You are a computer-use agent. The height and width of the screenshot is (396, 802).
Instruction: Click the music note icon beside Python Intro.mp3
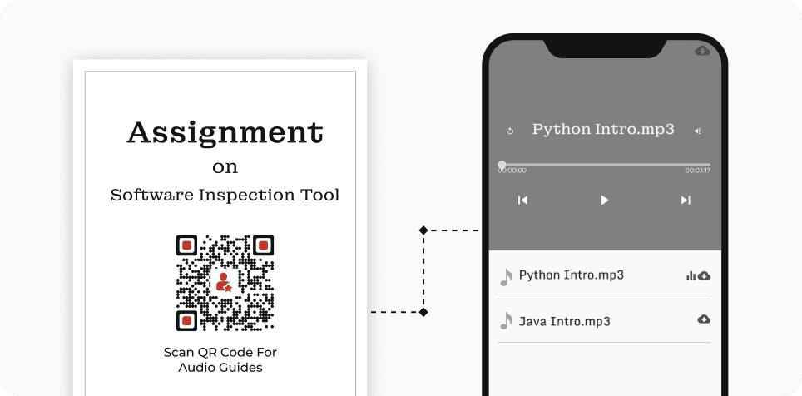pyautogui.click(x=506, y=277)
